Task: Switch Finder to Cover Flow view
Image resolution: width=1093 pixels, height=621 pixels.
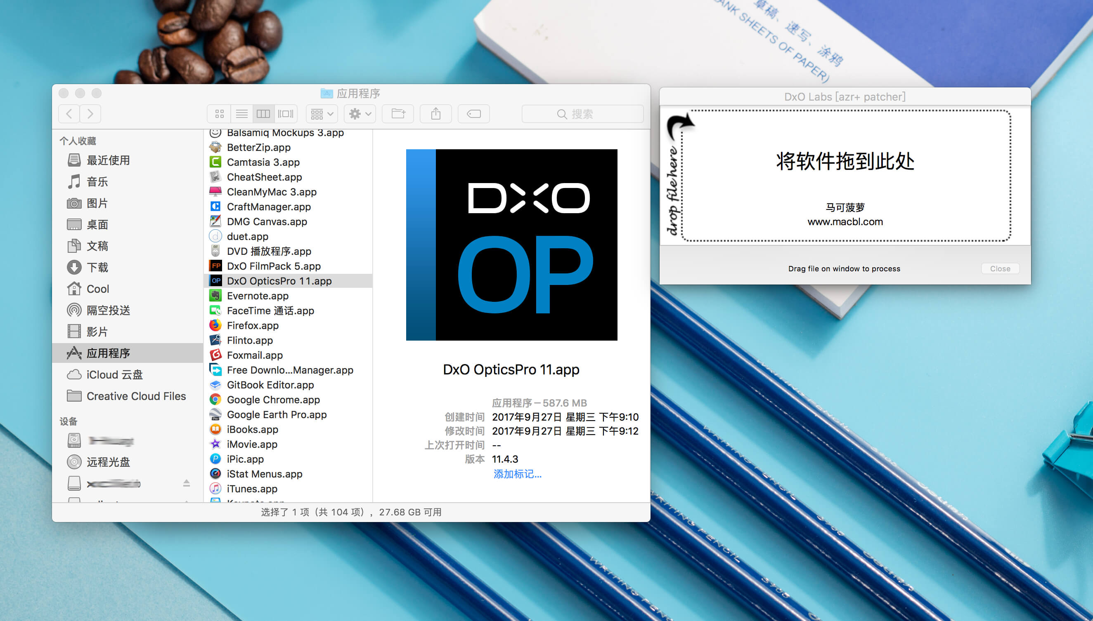Action: click(x=286, y=114)
